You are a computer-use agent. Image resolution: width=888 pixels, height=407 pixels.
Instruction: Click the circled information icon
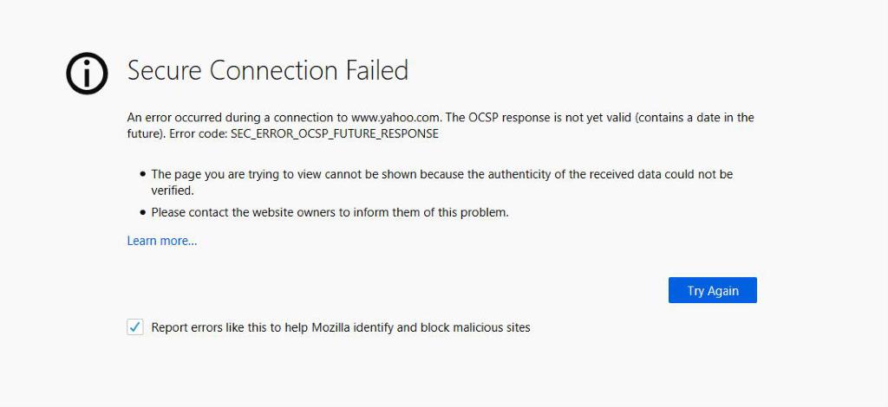[x=87, y=73]
